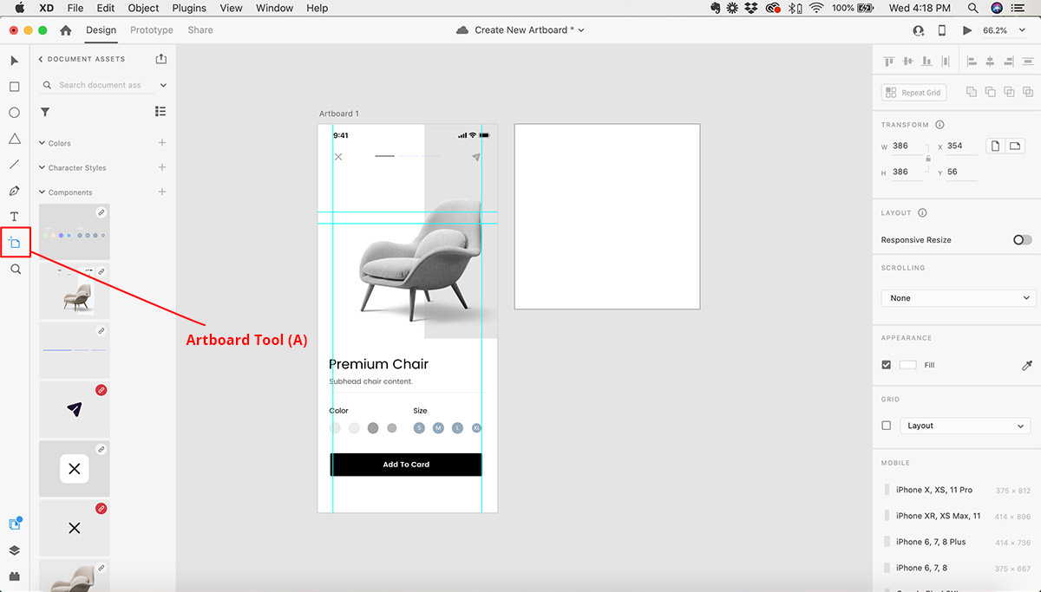
Task: Collapse the Components section
Action: [42, 192]
